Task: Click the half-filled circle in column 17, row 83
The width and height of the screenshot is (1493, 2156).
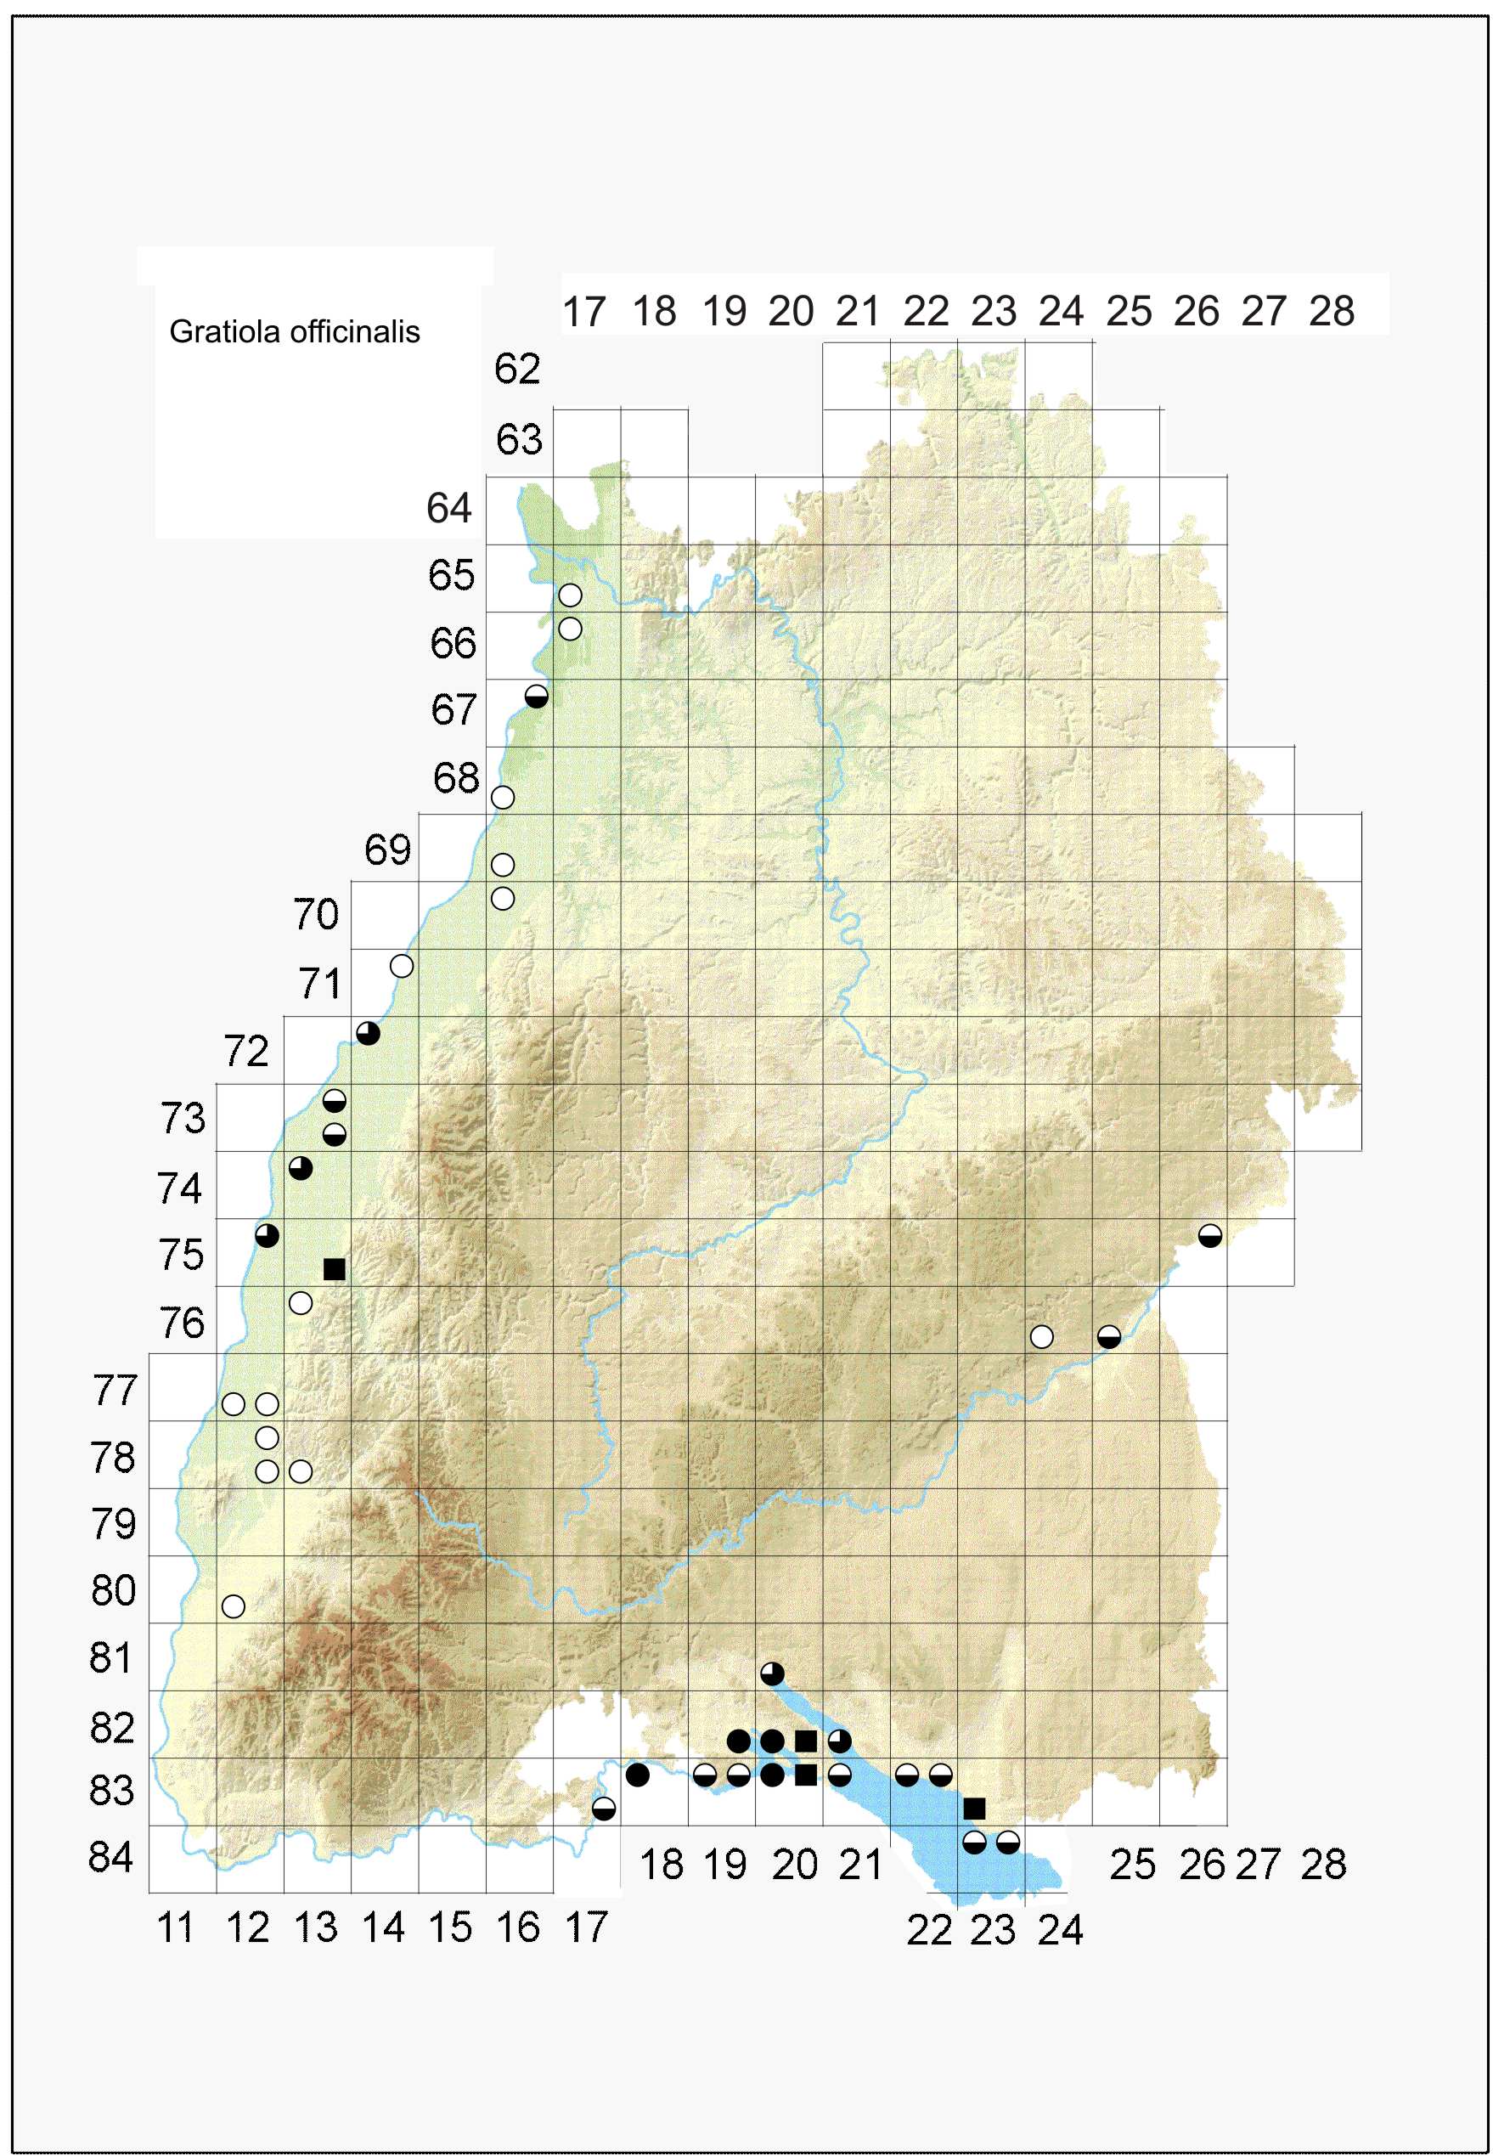Action: click(603, 1808)
